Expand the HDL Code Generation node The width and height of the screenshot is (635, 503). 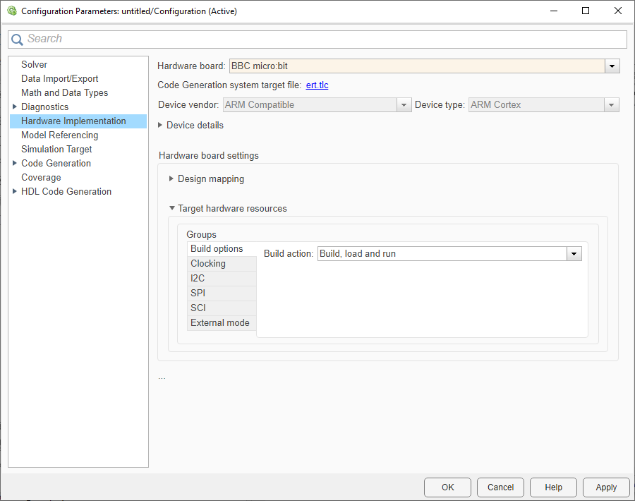click(x=15, y=191)
